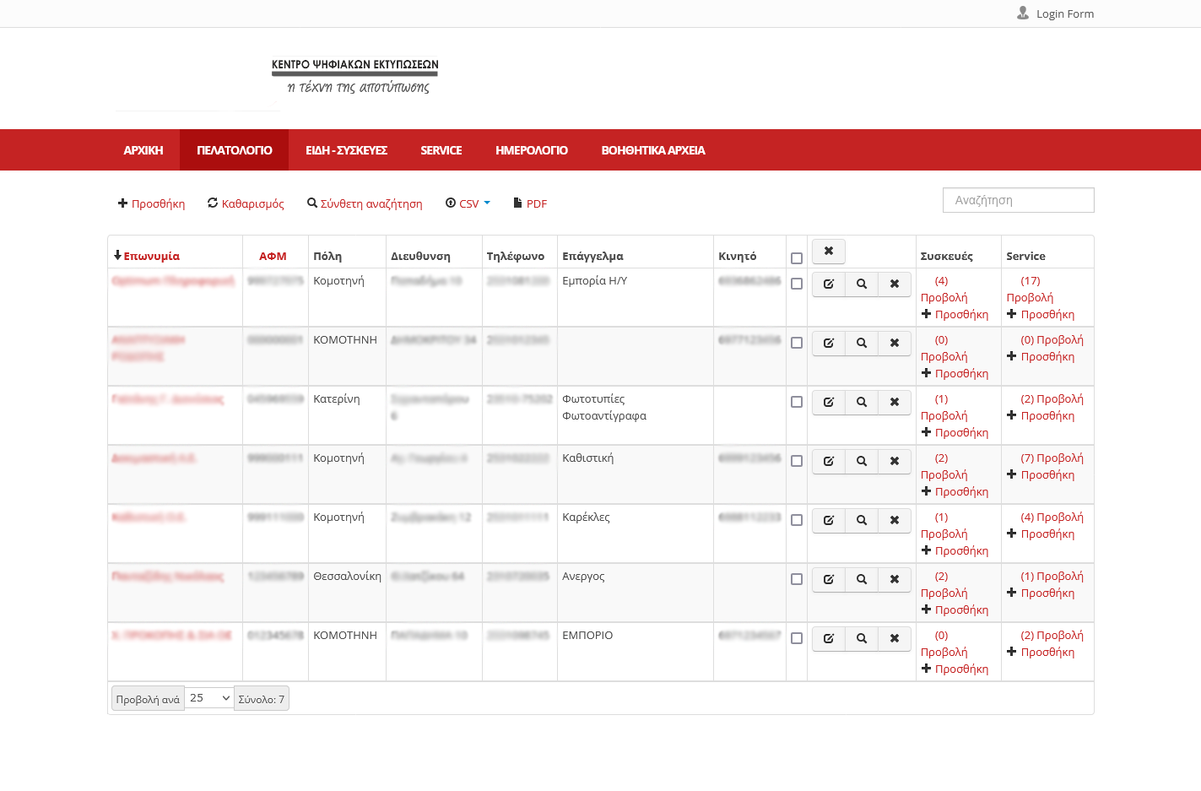This screenshot has width=1201, height=791.
Task: Click edit icon in the first customer row
Action: click(x=829, y=284)
